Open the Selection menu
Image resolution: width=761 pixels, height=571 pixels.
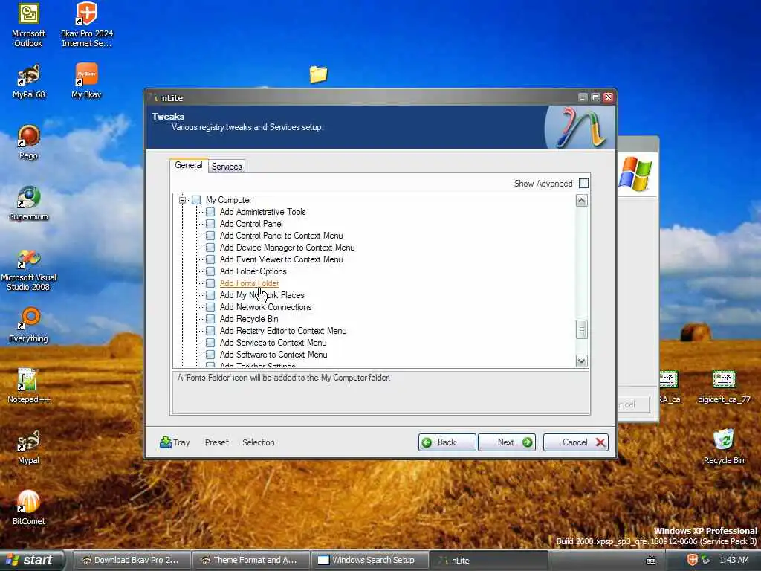[258, 442]
